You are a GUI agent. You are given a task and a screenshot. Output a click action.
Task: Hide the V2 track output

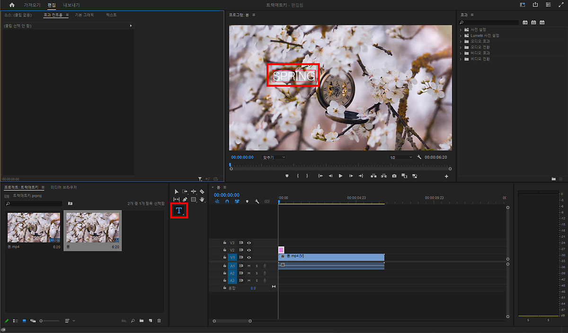[249, 250]
